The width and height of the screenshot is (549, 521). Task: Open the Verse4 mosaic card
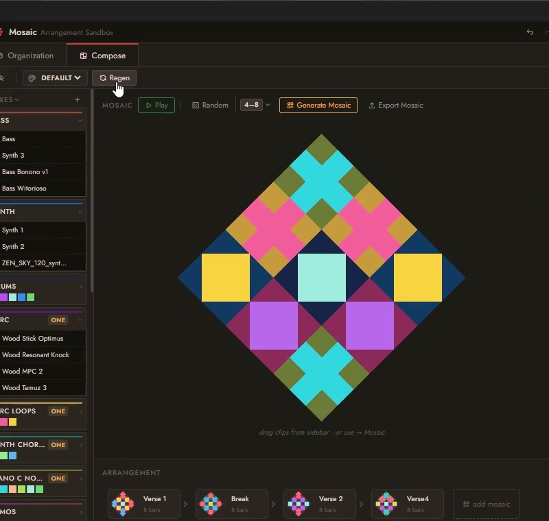(x=408, y=503)
